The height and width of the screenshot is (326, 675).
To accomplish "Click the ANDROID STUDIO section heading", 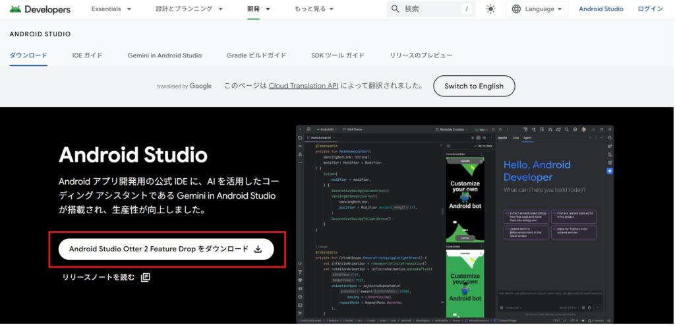I will pos(40,34).
